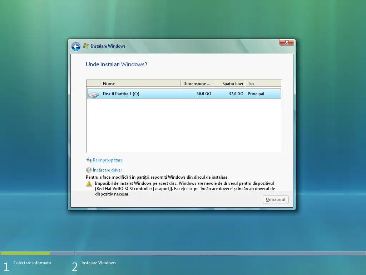The width and height of the screenshot is (366, 275).
Task: Select Disc 0 Partiția 1 (C:) row
Action: click(x=184, y=94)
